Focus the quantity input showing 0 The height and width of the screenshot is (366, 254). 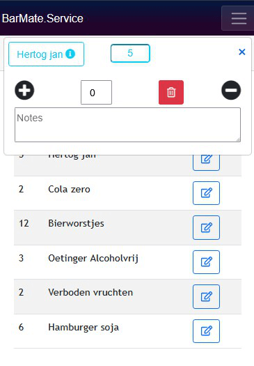[96, 93]
